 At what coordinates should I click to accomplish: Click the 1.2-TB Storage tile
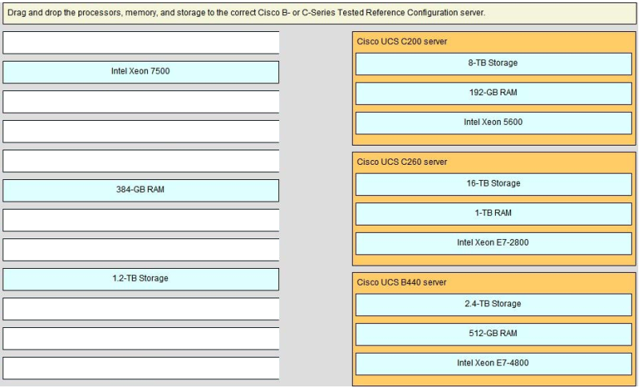pyautogui.click(x=141, y=279)
